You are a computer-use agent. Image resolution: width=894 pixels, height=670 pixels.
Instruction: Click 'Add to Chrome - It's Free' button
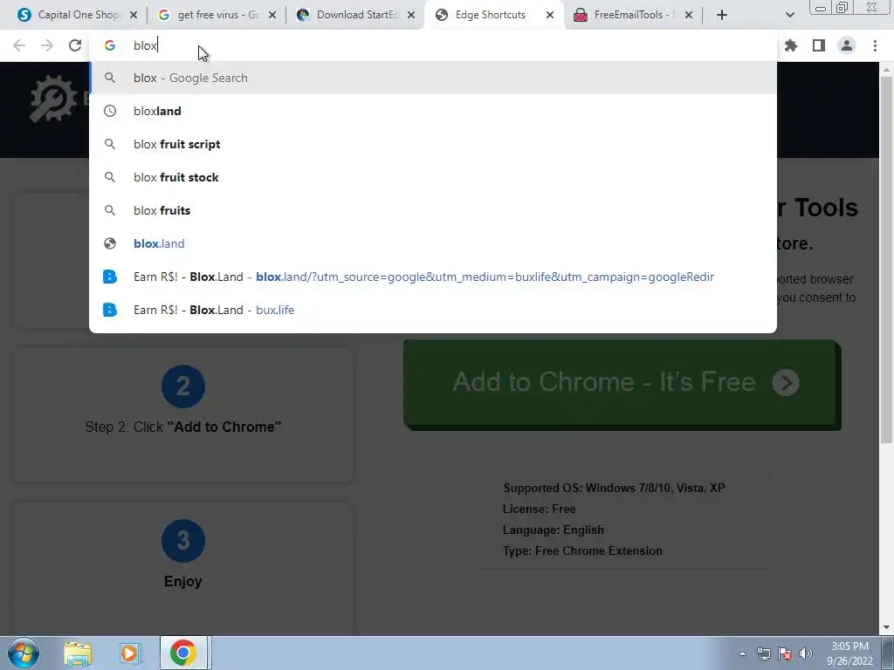click(622, 384)
